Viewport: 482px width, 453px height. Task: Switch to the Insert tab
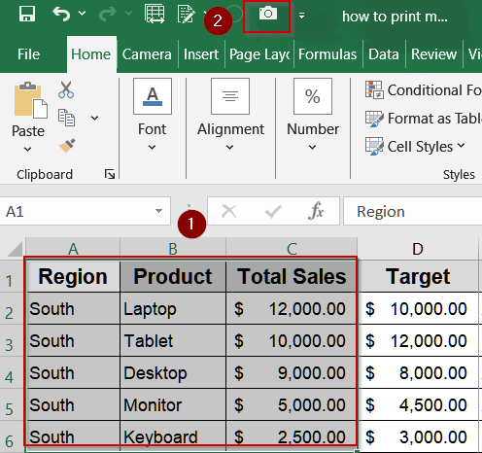(201, 54)
